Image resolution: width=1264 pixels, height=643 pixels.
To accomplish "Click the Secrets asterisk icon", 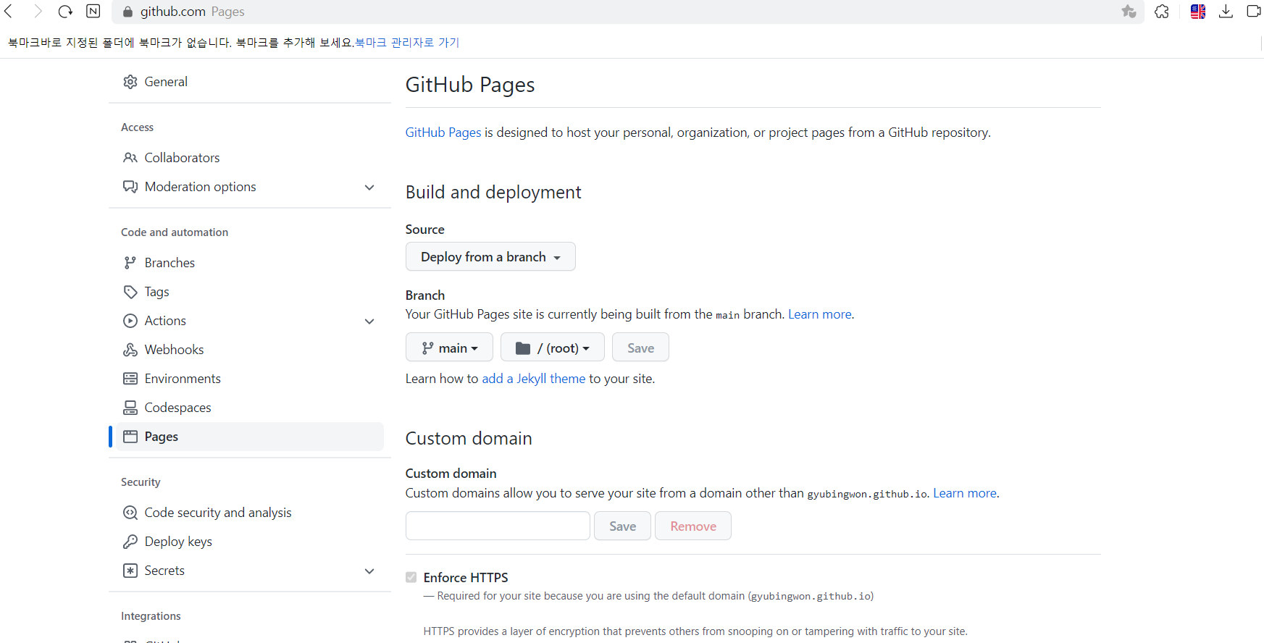I will point(130,571).
